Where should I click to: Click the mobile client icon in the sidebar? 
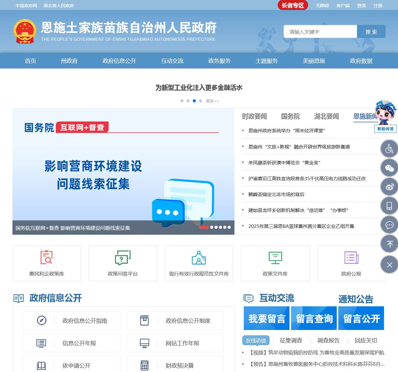point(389,205)
